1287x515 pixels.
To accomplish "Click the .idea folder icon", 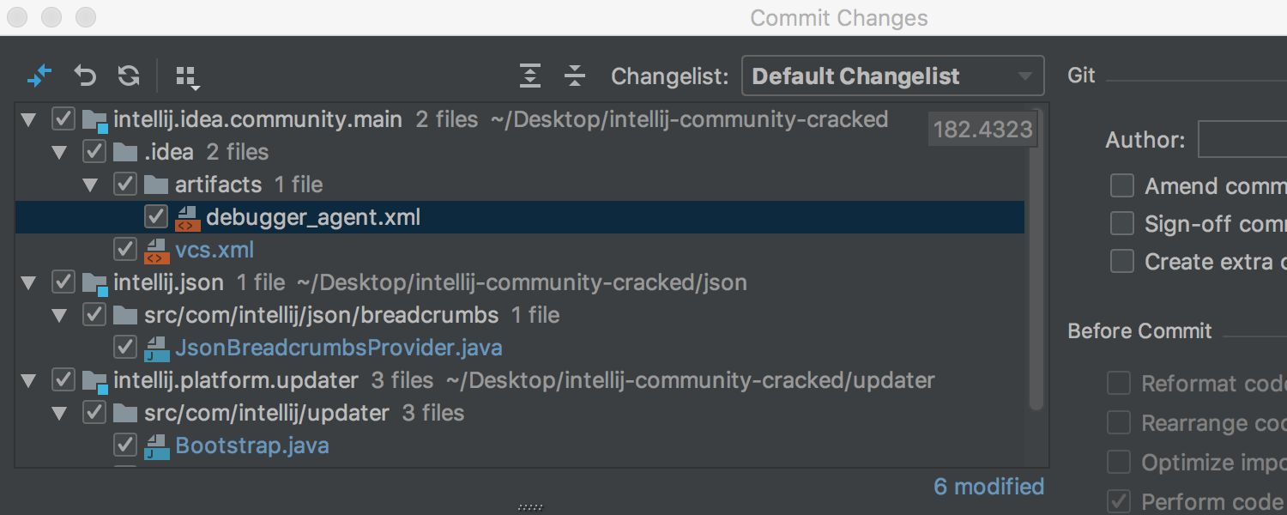I will 125,153.
